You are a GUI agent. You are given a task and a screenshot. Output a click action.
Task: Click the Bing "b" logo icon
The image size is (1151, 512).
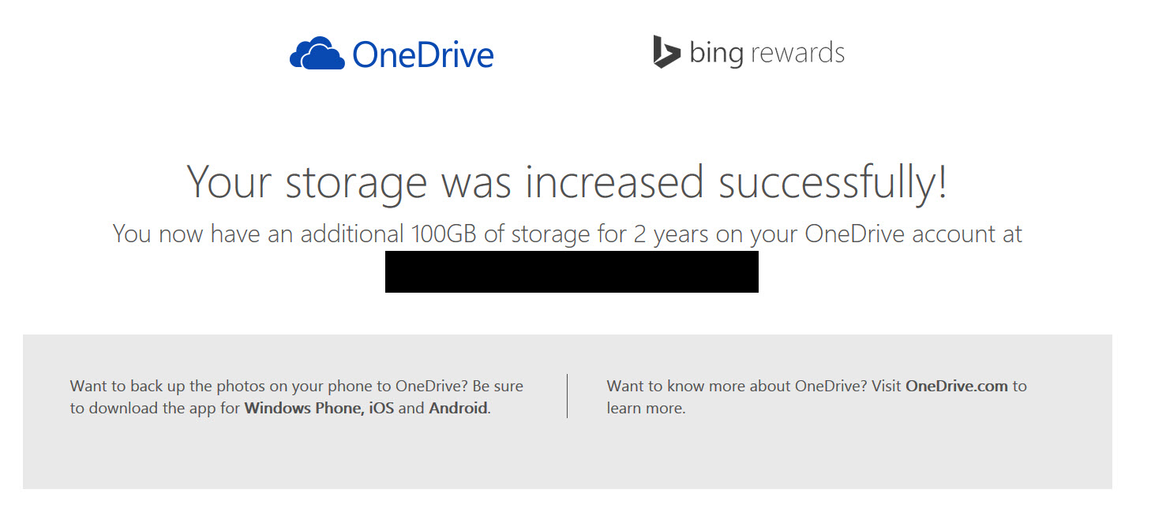tap(666, 51)
